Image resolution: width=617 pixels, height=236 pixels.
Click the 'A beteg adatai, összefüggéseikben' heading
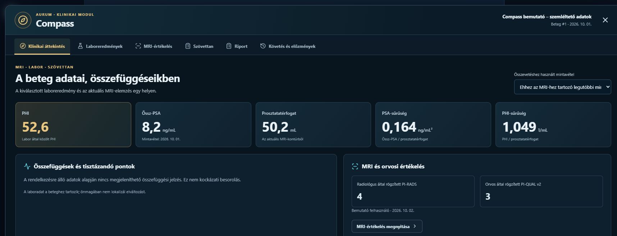click(x=98, y=78)
